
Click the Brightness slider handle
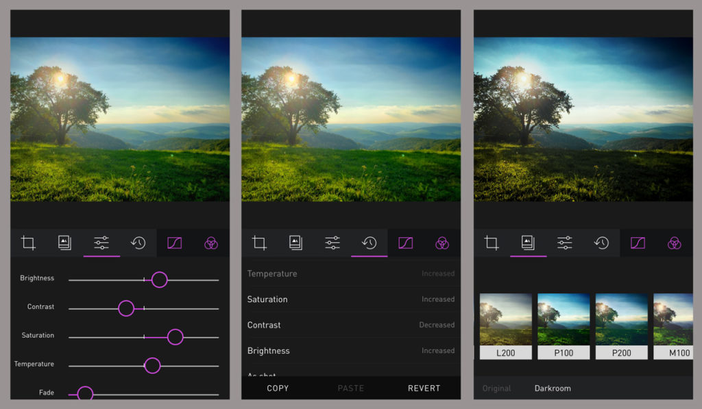(159, 280)
